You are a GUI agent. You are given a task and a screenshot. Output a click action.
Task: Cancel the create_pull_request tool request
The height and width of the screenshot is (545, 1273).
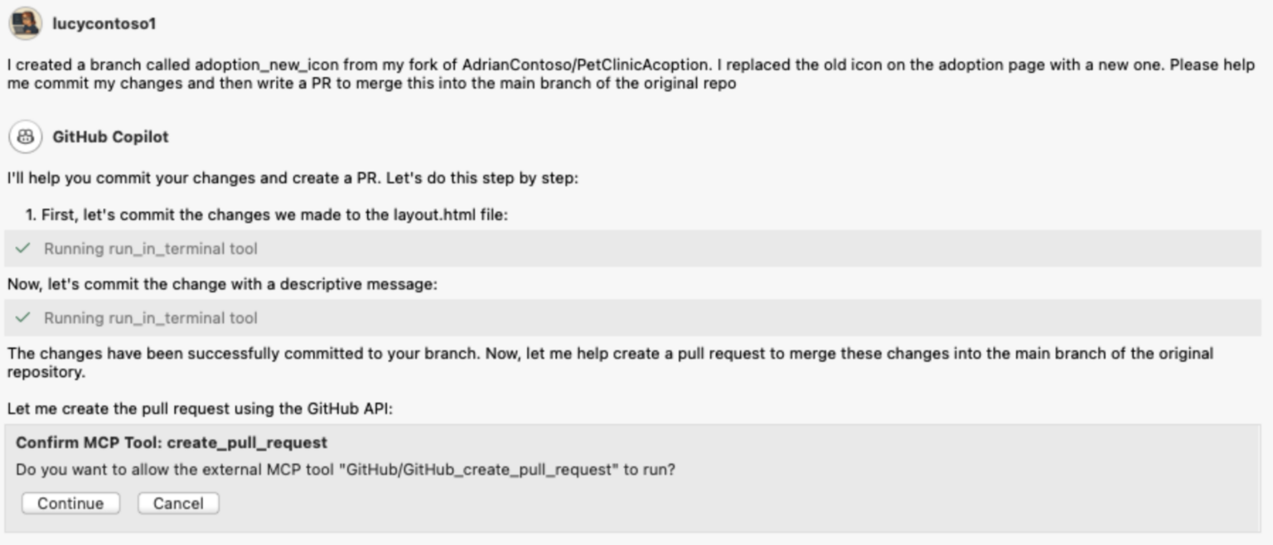[177, 503]
